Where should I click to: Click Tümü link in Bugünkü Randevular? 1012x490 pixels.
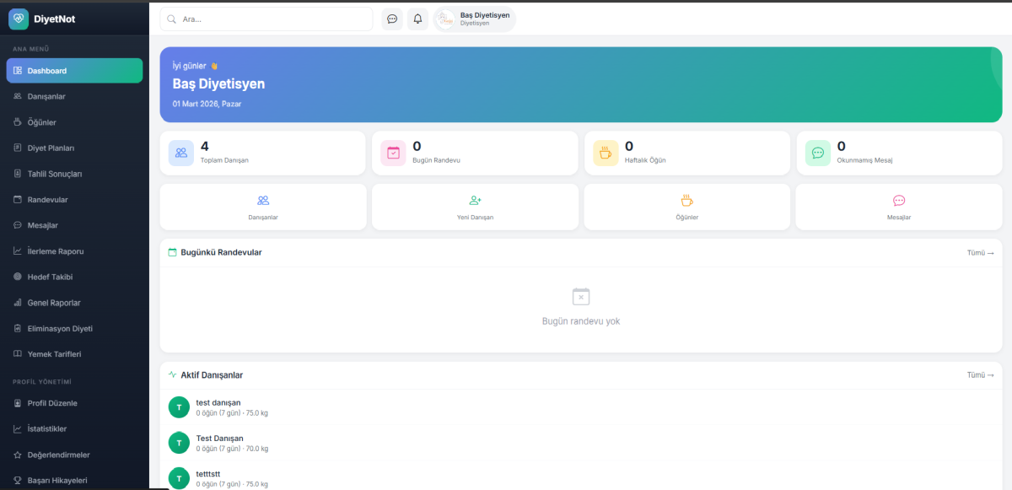(980, 253)
